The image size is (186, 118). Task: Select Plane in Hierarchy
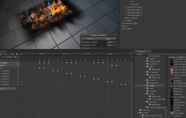[124, 26]
